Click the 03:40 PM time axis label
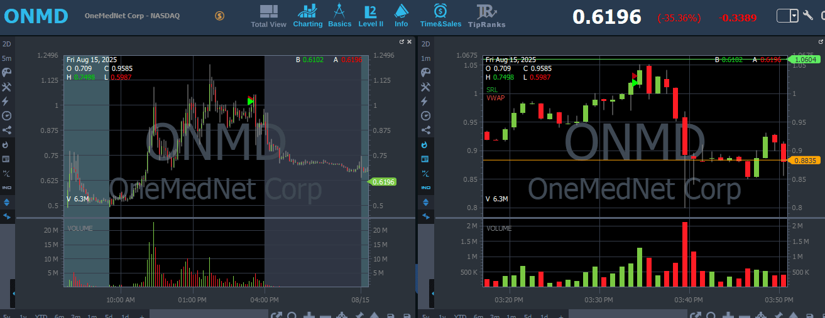Image resolution: width=825 pixels, height=318 pixels. click(x=689, y=299)
